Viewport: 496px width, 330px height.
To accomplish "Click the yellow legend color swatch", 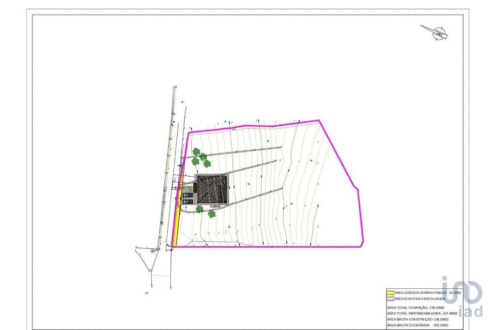I will [x=390, y=293].
